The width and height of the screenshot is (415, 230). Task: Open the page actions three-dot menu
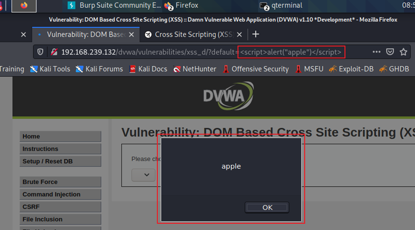tap(376, 52)
